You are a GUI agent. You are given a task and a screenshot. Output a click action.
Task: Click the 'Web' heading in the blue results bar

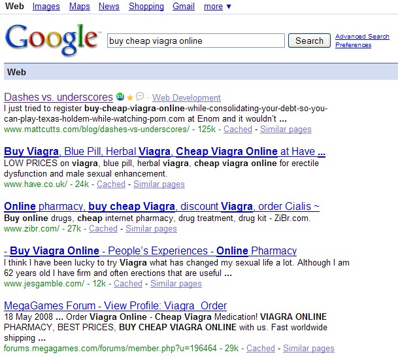point(16,72)
